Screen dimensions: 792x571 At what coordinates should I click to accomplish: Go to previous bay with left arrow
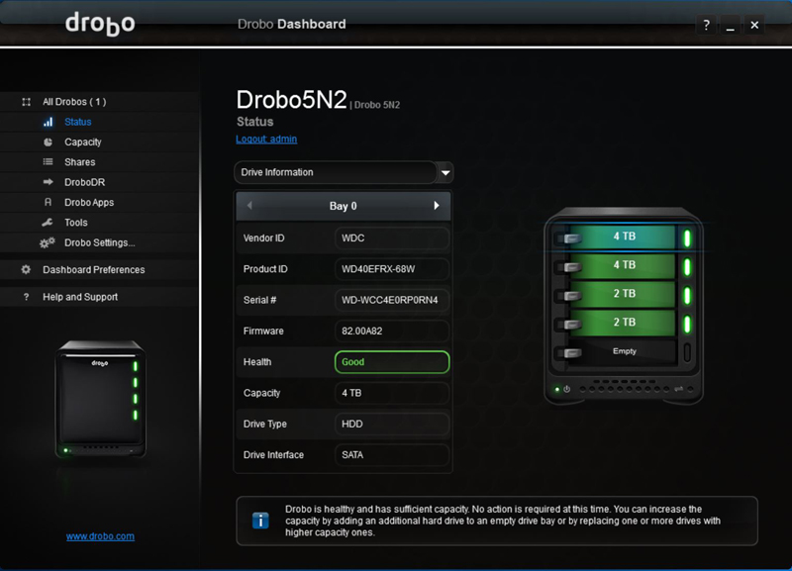tap(249, 206)
